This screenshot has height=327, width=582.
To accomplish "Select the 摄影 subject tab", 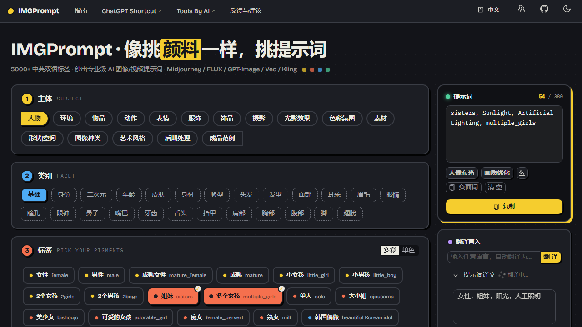I will pyautogui.click(x=259, y=118).
